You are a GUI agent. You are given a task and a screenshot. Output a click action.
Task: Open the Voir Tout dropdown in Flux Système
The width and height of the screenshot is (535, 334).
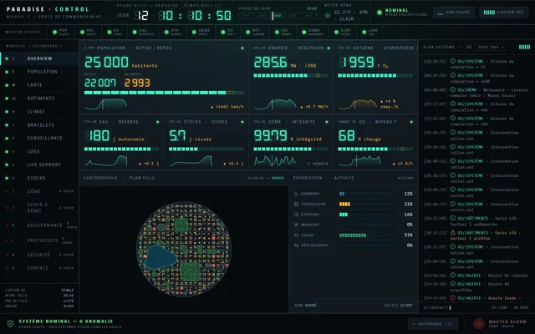click(491, 47)
